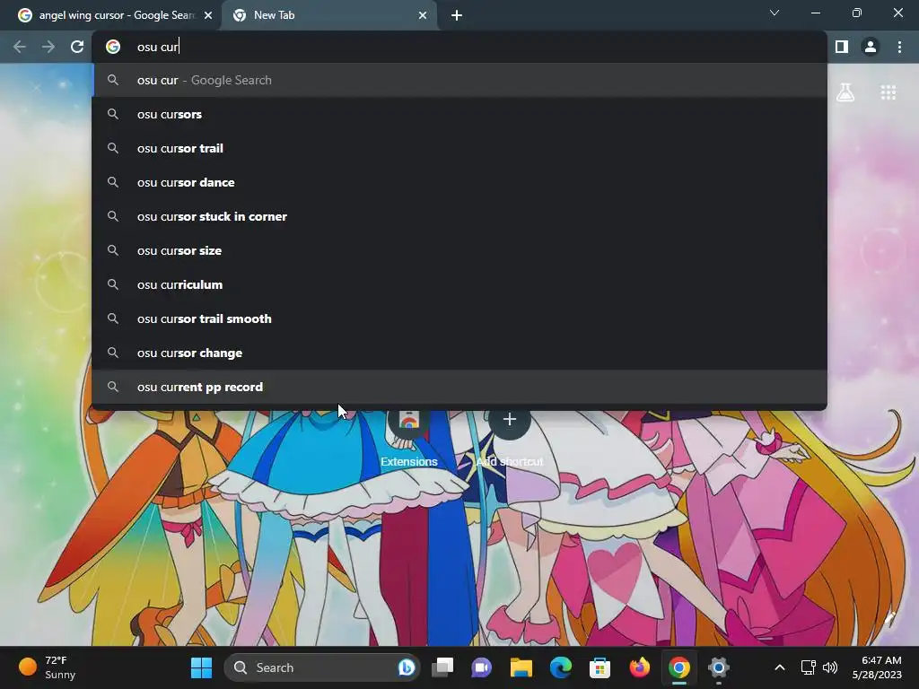The width and height of the screenshot is (919, 689).
Task: Open the weather widget showing 72°F Sunny
Action: tap(48, 667)
